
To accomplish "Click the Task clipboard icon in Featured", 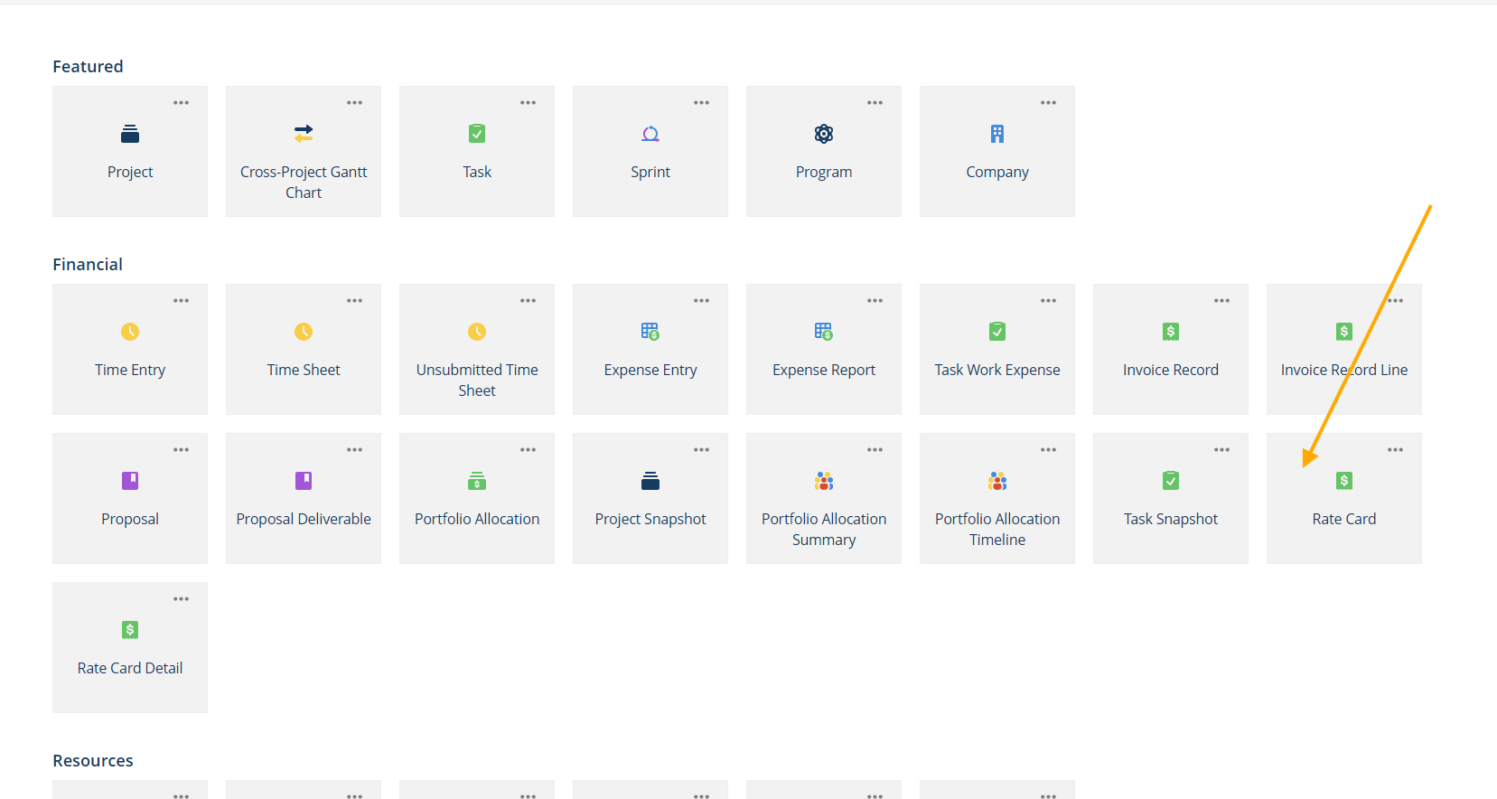I will tap(477, 134).
